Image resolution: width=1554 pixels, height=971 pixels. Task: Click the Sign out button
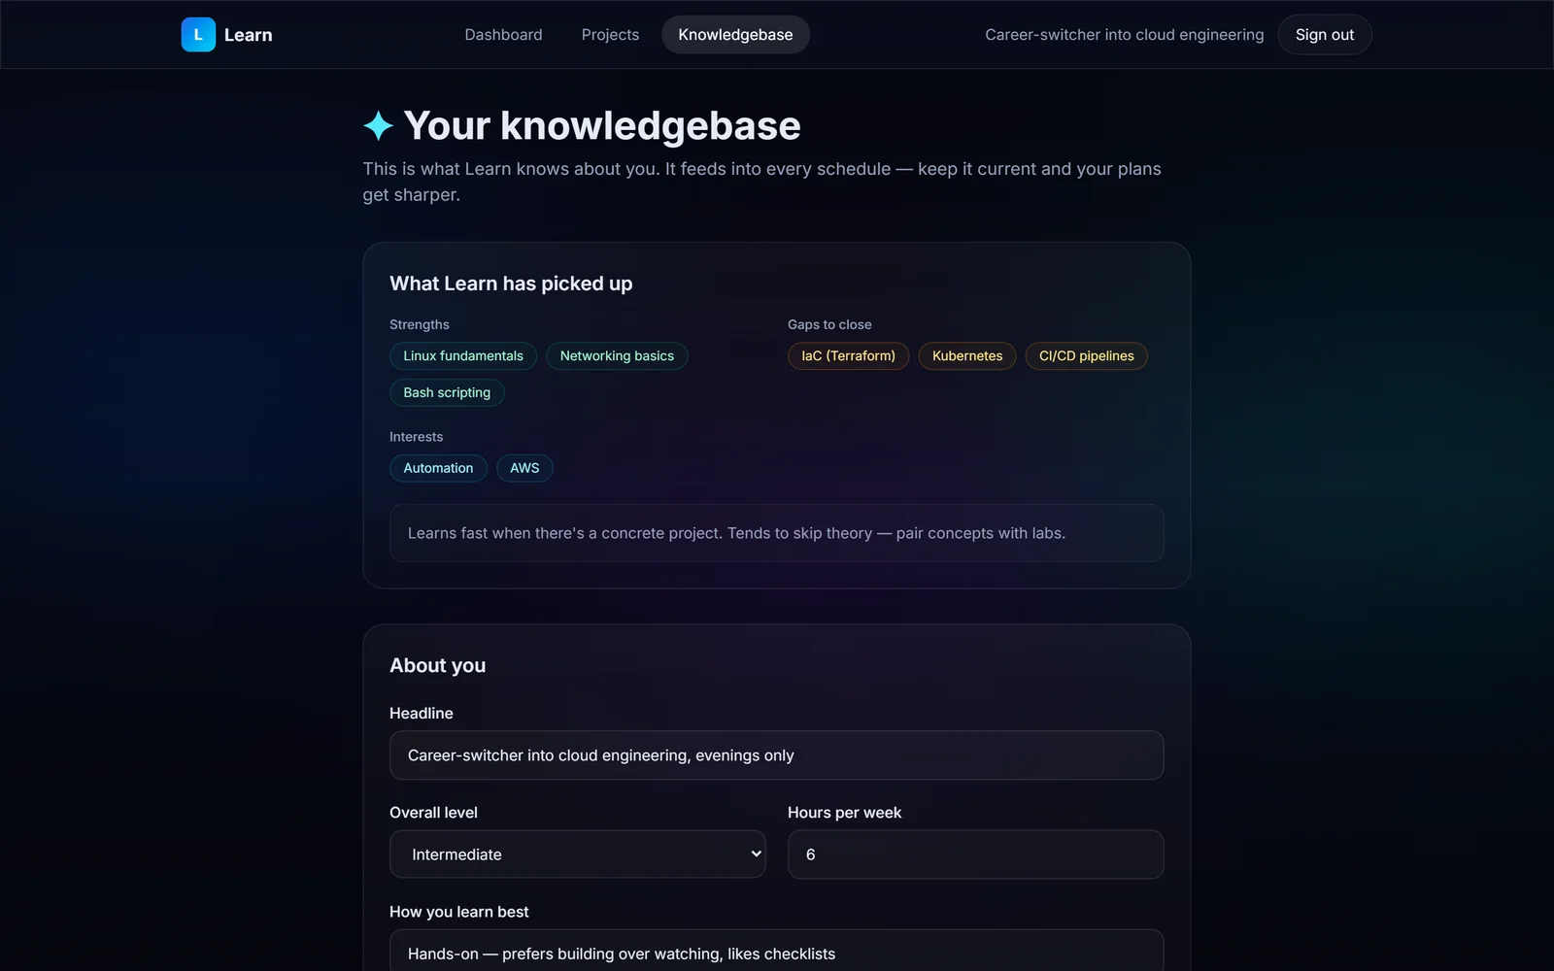[1324, 35]
